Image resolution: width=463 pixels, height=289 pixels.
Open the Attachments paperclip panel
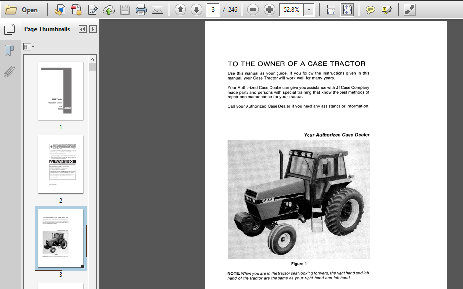point(9,72)
